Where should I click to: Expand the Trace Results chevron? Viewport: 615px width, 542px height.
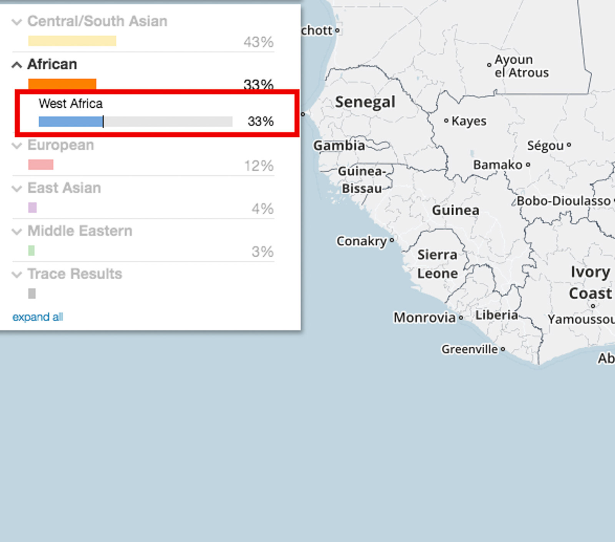pos(17,275)
